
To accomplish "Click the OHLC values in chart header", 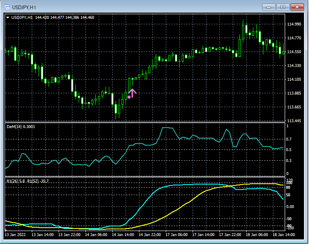I will pyautogui.click(x=65, y=18).
